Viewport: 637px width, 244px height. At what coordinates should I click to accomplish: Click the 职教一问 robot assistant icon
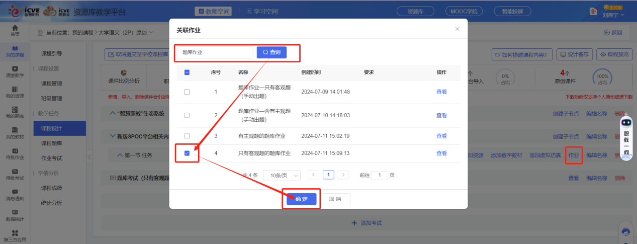click(626, 122)
